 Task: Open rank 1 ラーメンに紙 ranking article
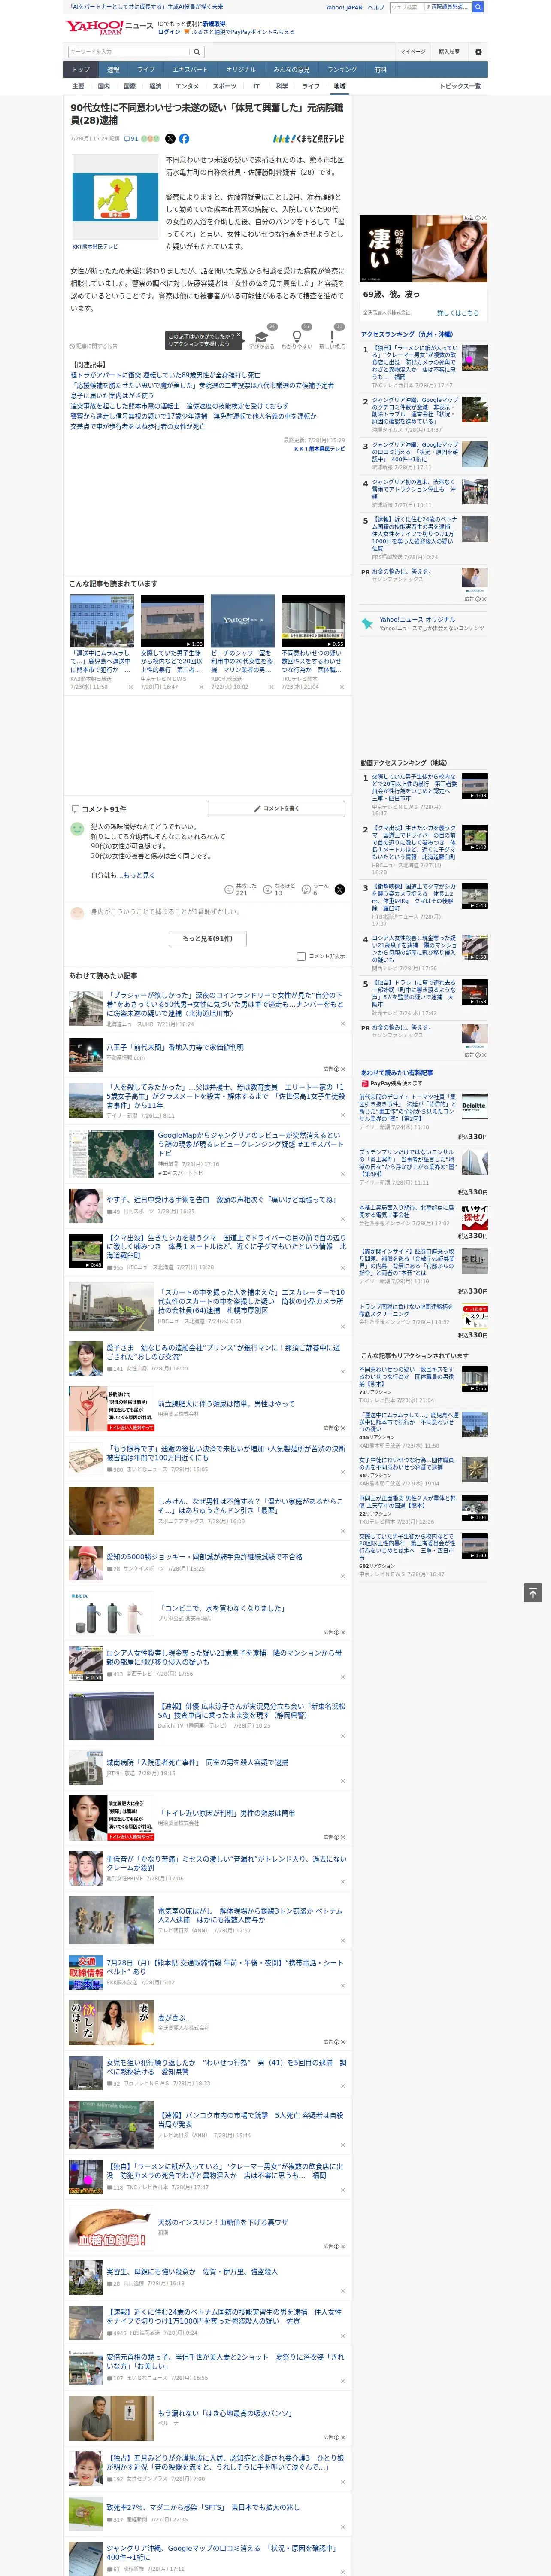[x=416, y=362]
